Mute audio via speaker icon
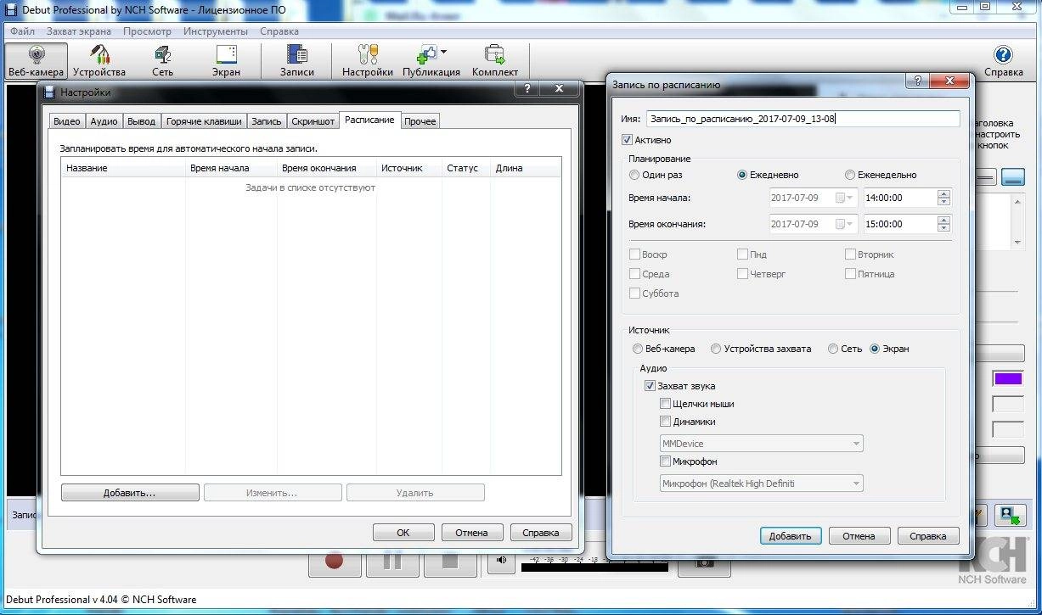The height and width of the screenshot is (615, 1042). coord(502,561)
